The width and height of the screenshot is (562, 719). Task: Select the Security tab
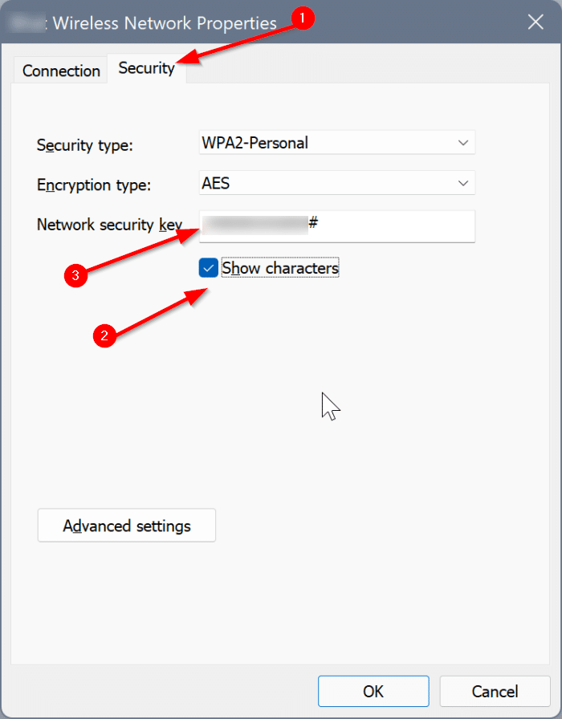pyautogui.click(x=146, y=68)
